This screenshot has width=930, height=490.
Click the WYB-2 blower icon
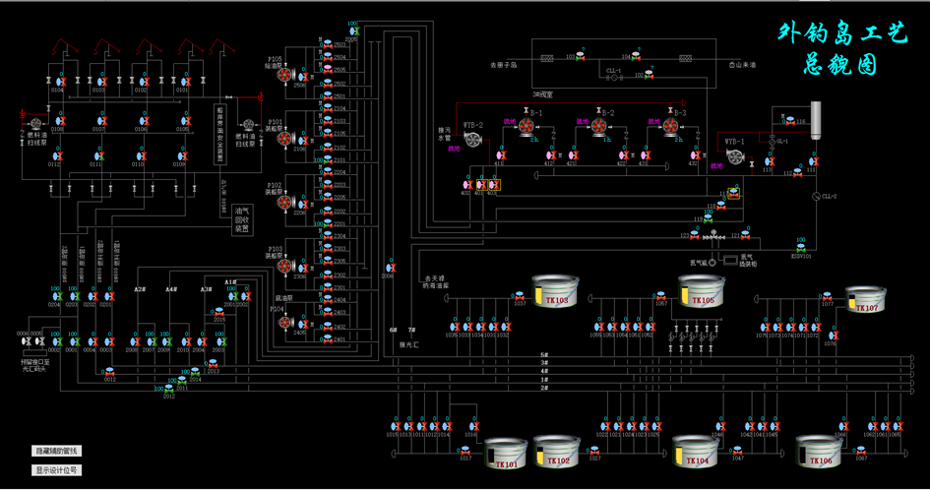click(x=474, y=140)
